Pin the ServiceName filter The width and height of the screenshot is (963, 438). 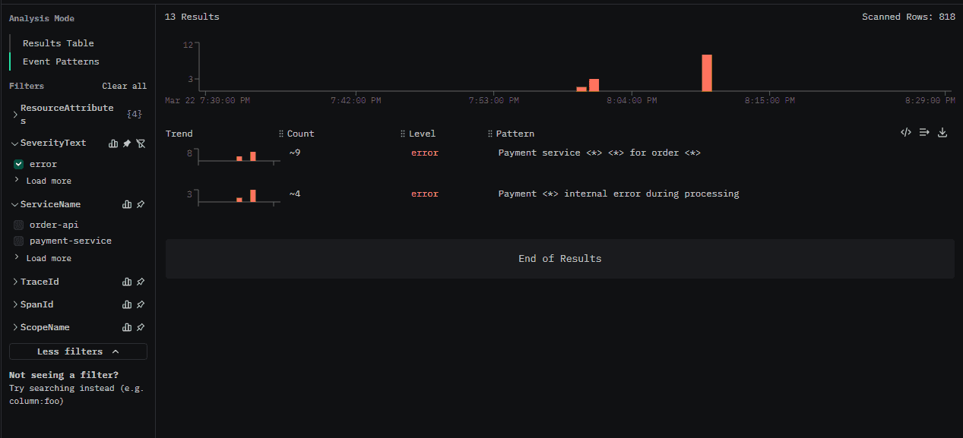click(141, 205)
